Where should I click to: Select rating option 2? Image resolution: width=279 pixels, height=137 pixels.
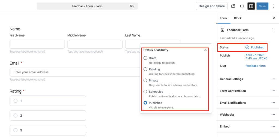(x=48, y=116)
